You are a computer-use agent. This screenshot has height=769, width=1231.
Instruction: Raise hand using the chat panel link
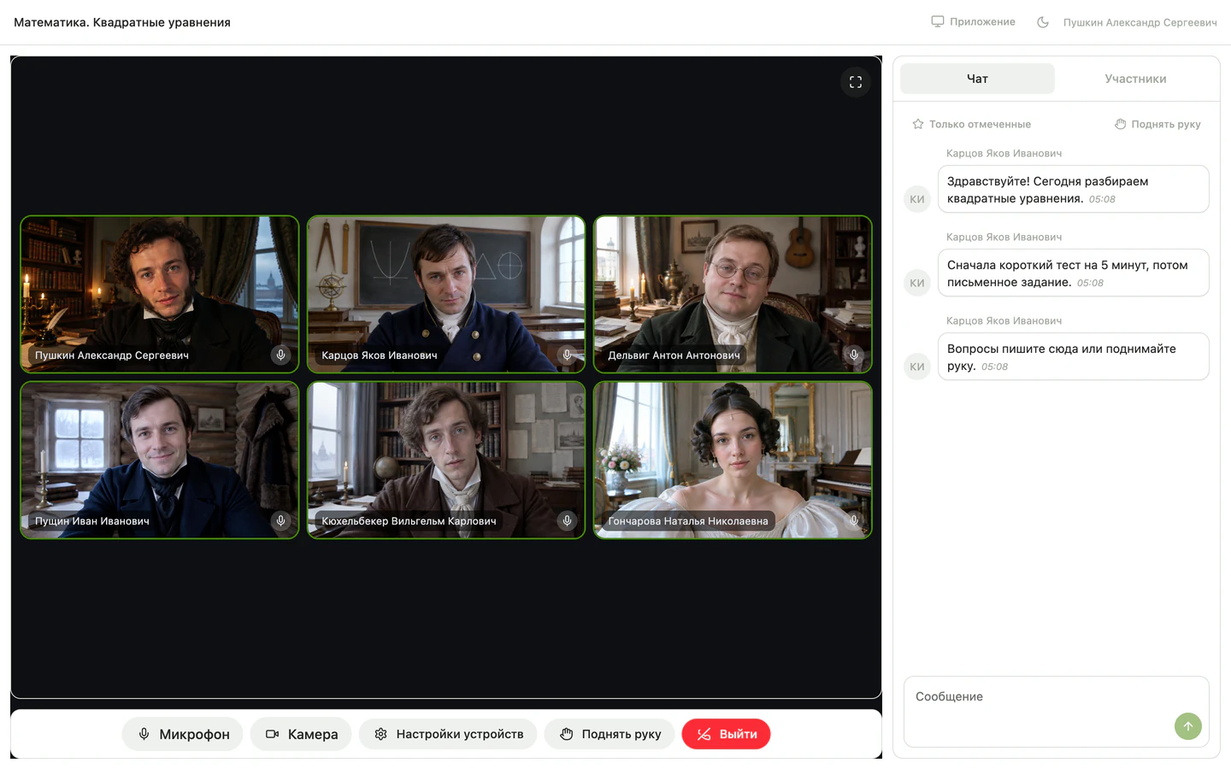point(1157,124)
